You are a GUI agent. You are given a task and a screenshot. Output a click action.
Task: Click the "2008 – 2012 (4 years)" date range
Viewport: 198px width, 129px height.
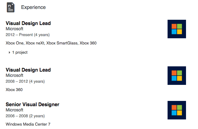tap(25, 81)
